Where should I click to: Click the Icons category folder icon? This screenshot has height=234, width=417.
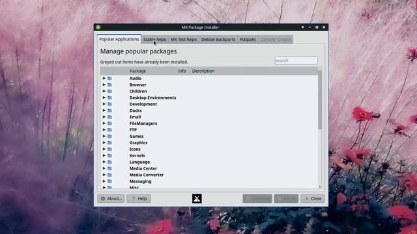109,149
